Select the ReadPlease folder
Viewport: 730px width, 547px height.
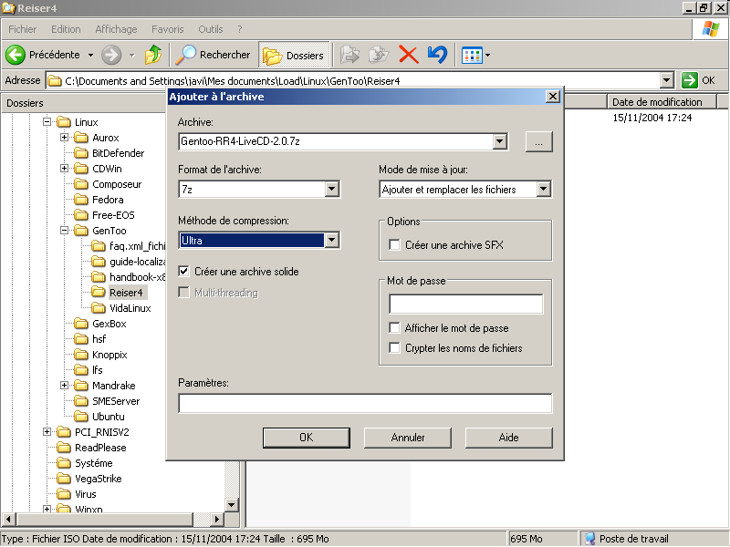tap(92, 448)
